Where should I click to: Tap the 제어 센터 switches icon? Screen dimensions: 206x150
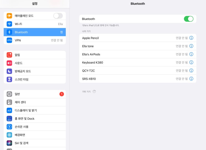[9, 102]
